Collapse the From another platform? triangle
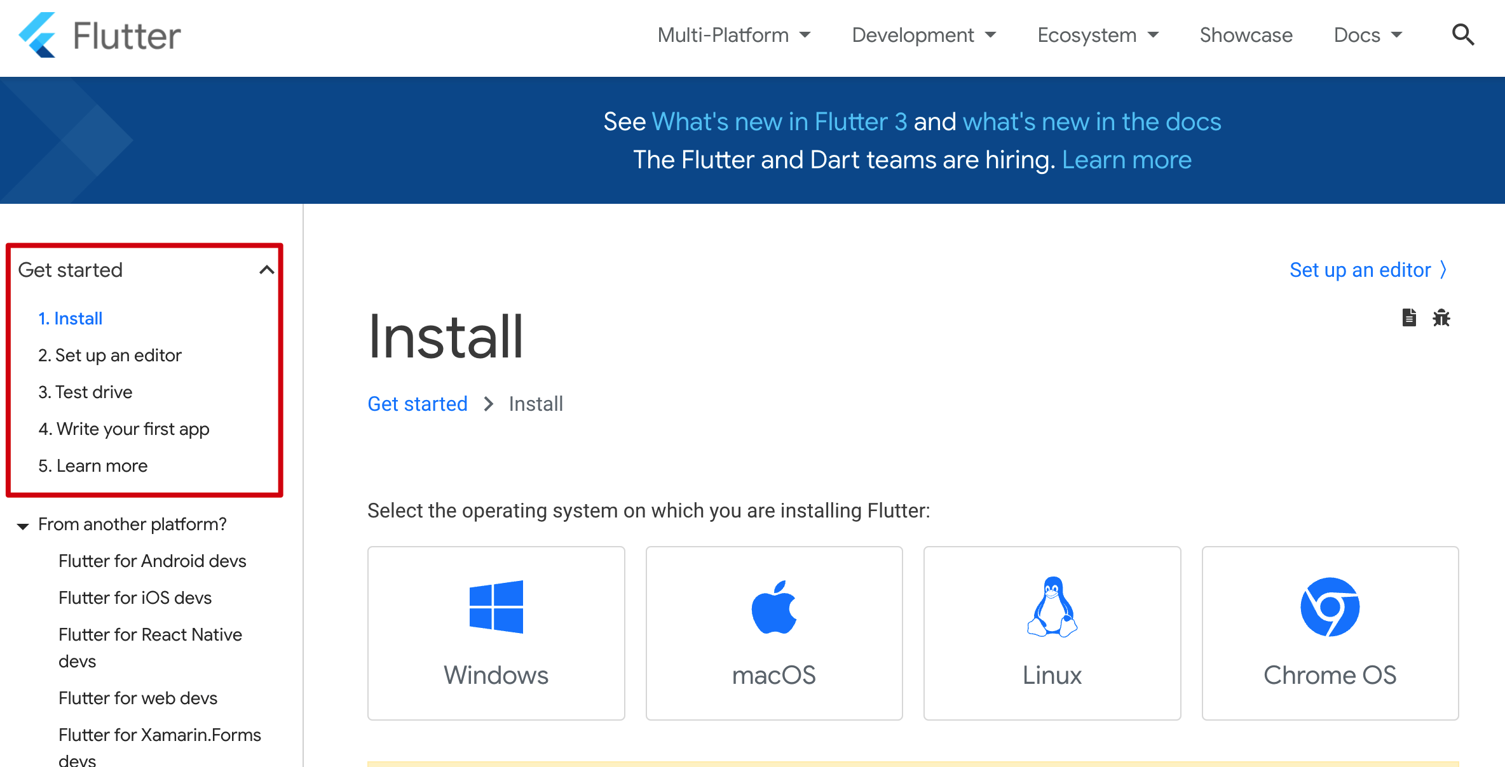The width and height of the screenshot is (1505, 767). tap(23, 526)
